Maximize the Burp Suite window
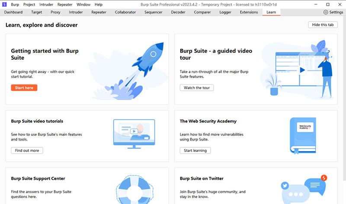The height and width of the screenshot is (204, 346). click(328, 4)
